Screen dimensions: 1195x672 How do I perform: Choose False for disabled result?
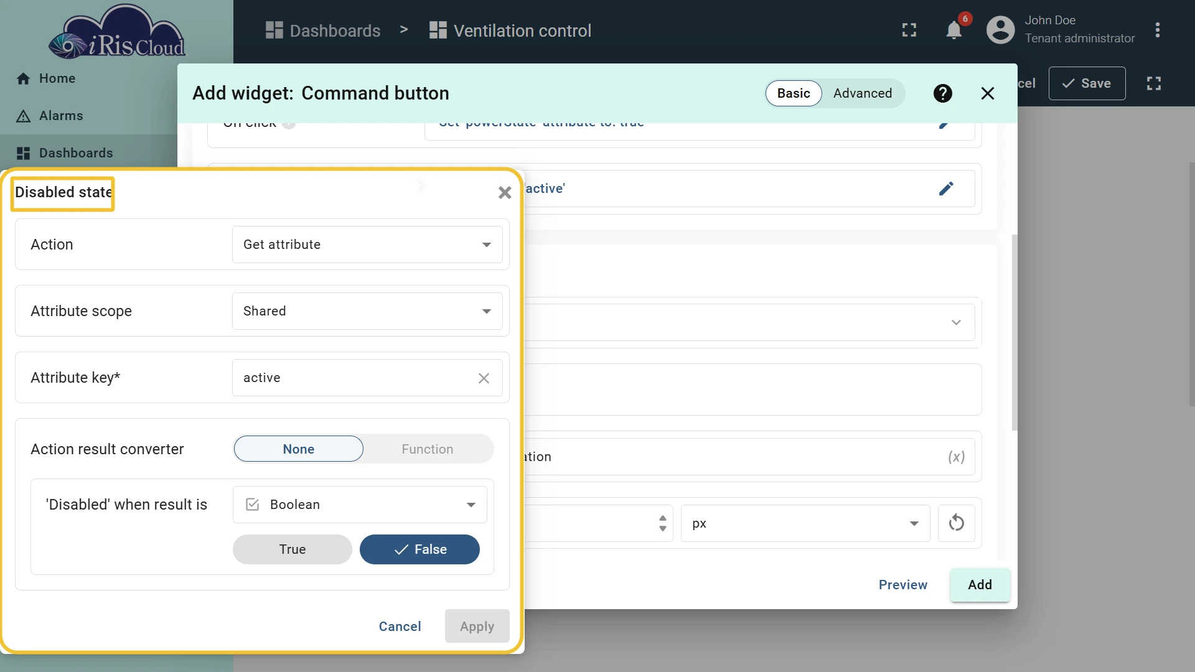tap(419, 549)
